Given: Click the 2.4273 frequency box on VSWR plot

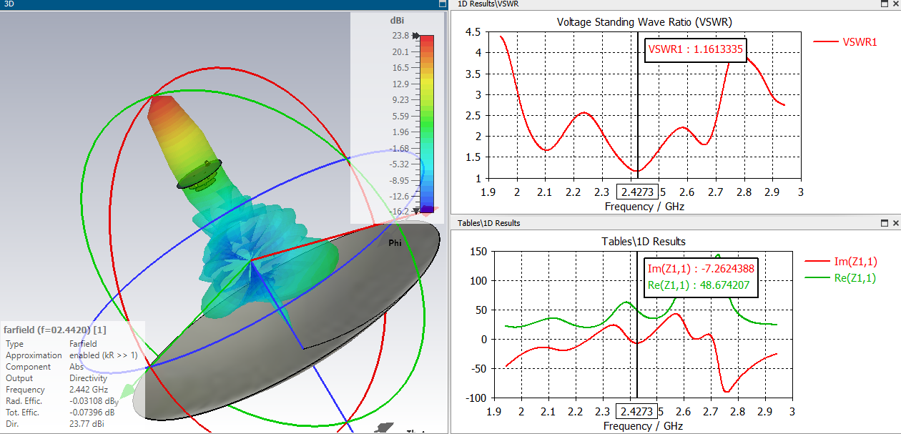Looking at the screenshot, I should click(x=636, y=192).
